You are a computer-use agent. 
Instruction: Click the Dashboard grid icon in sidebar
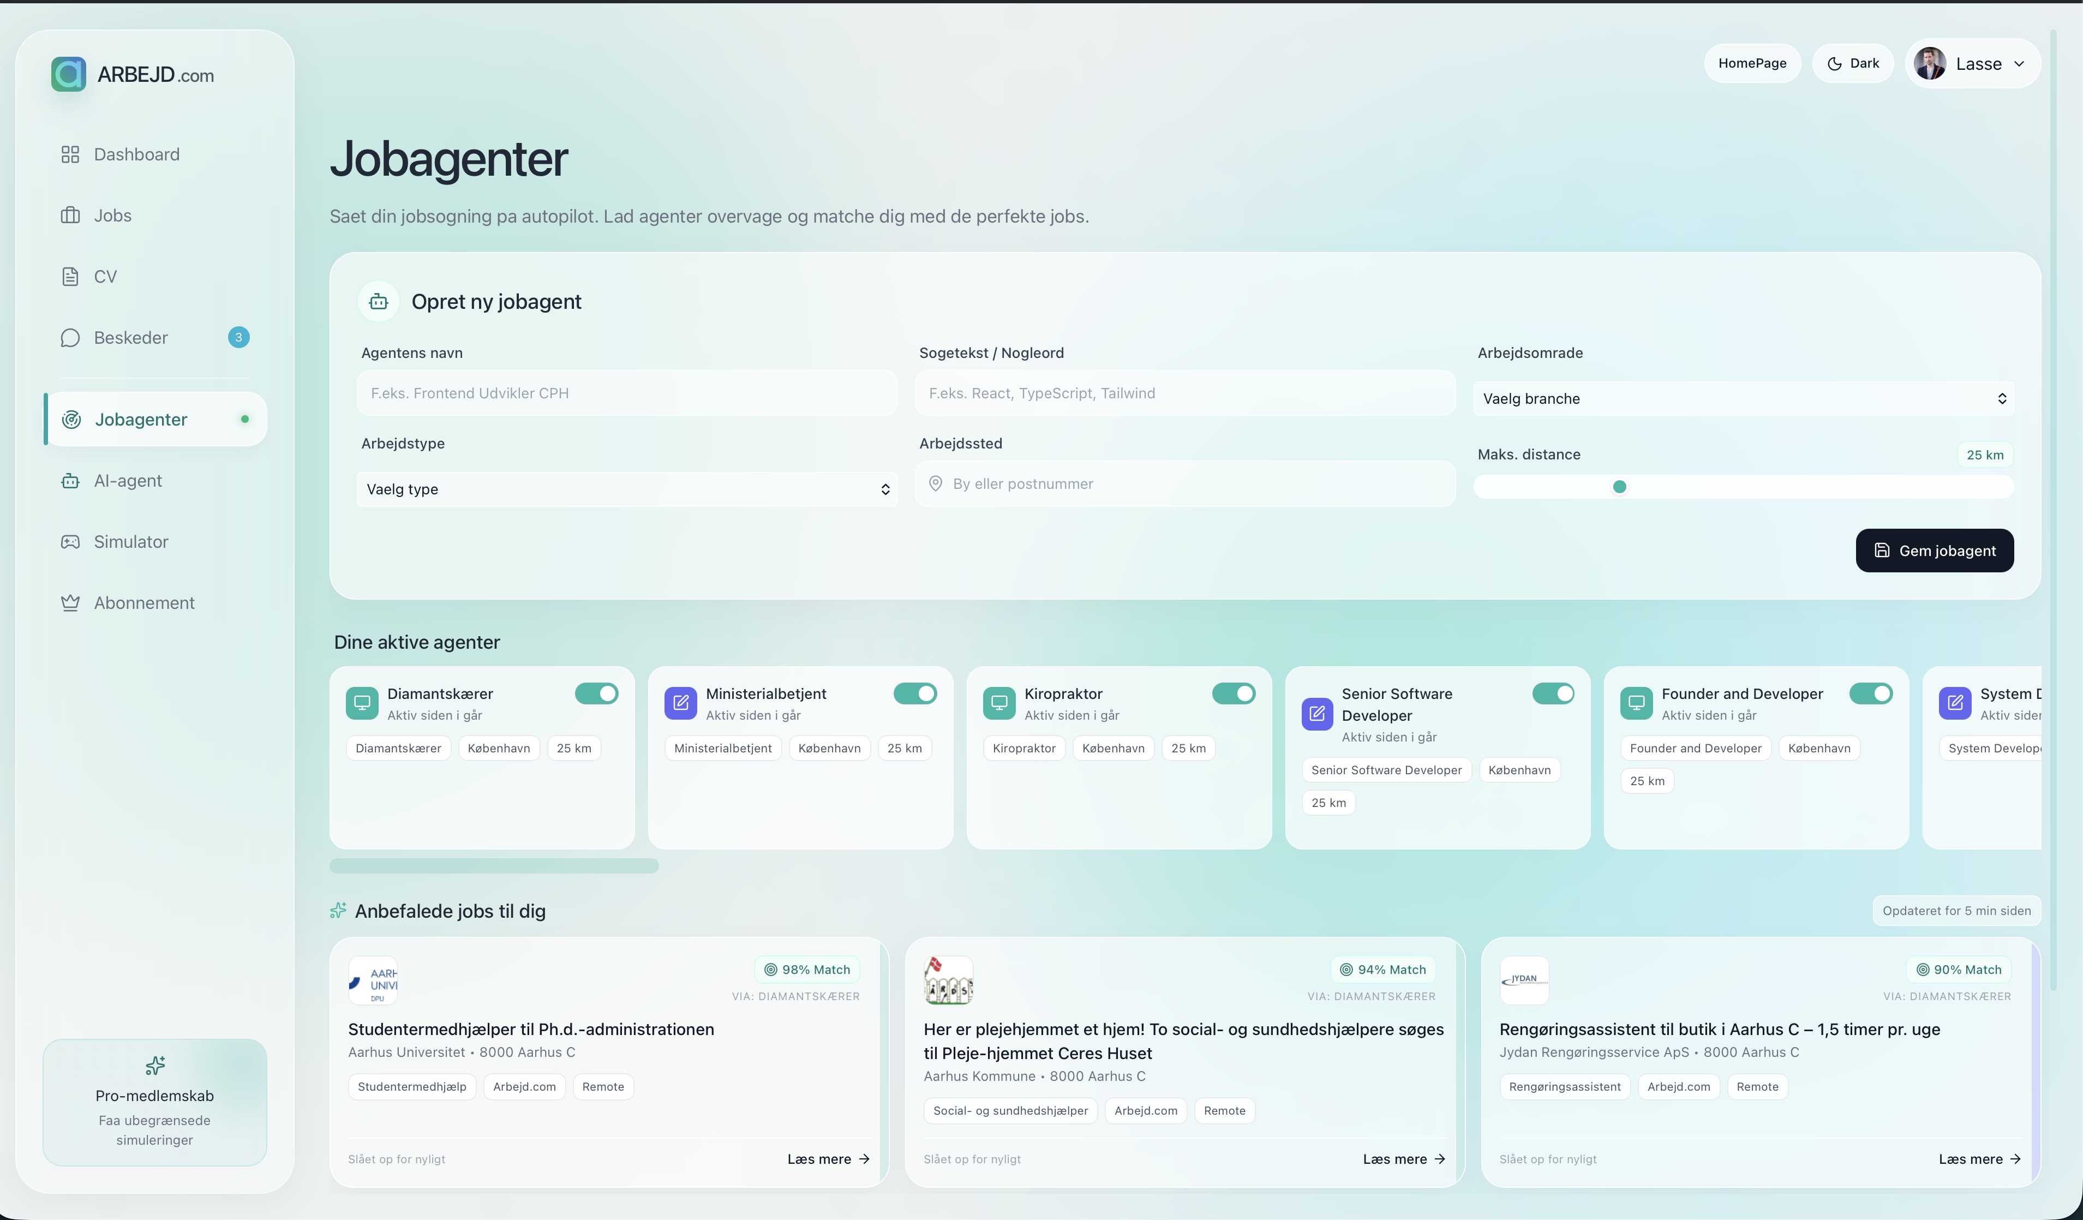[x=70, y=154]
